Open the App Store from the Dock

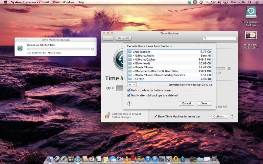(155, 159)
